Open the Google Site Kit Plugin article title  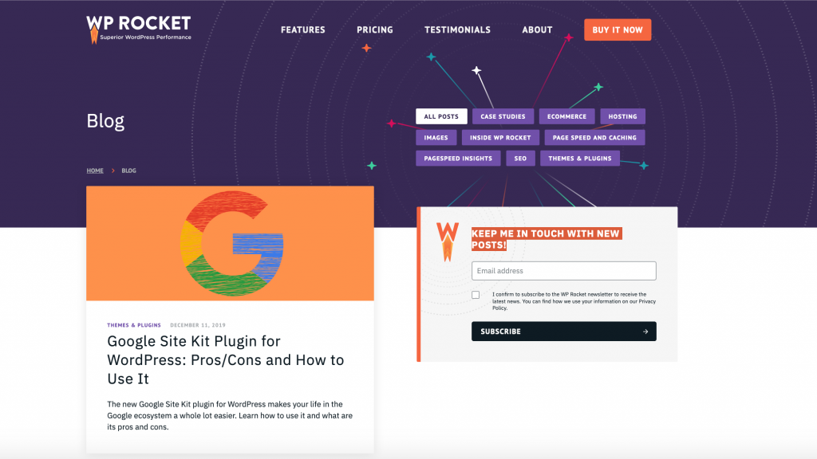pyautogui.click(x=226, y=359)
